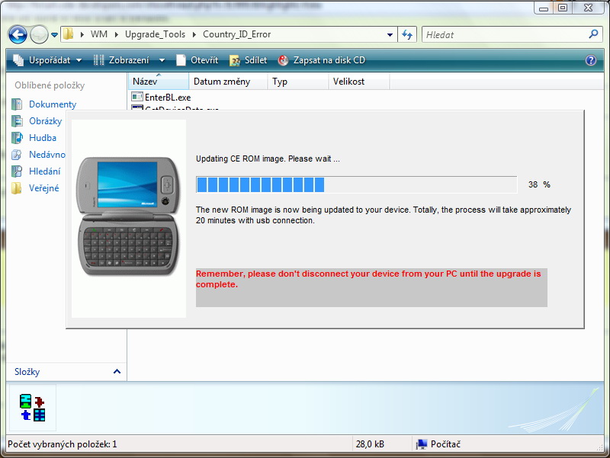Open Veřejné in favorites
This screenshot has width=610, height=458.
[44, 188]
